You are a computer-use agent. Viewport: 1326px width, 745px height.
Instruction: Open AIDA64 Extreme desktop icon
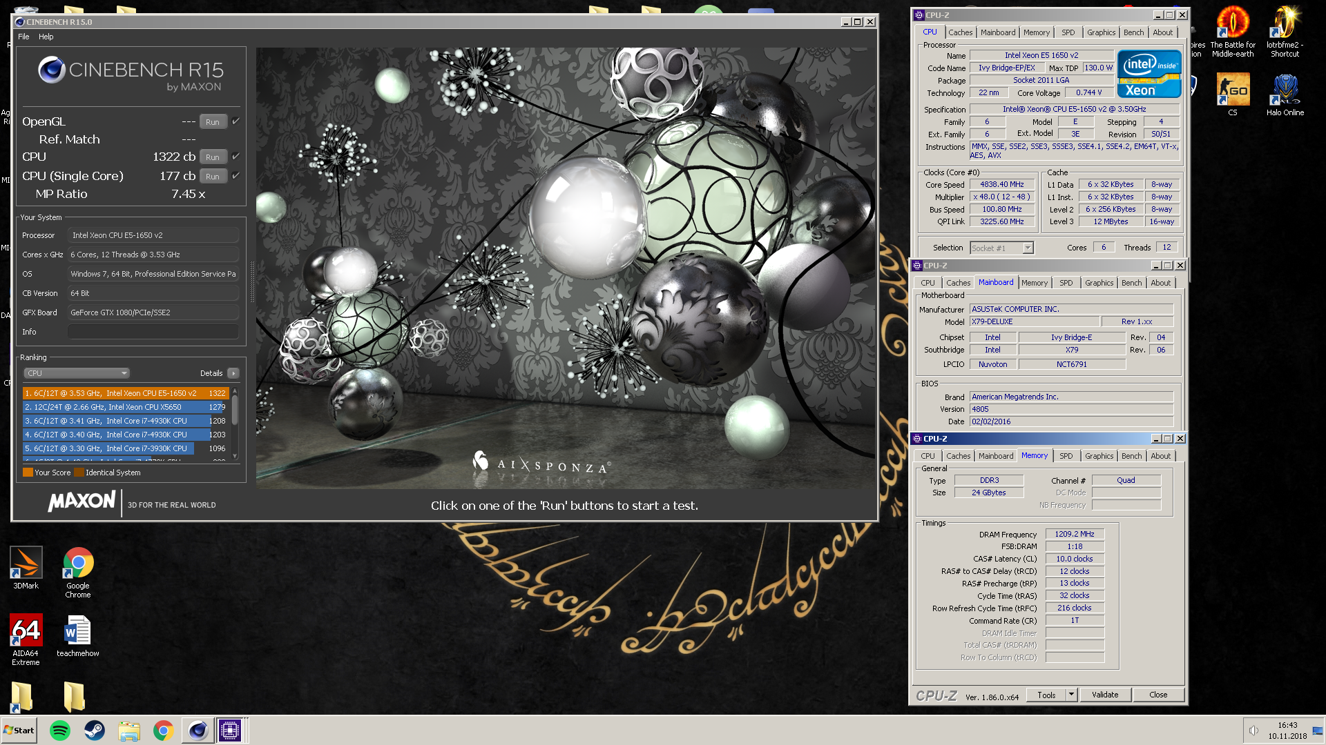(26, 639)
